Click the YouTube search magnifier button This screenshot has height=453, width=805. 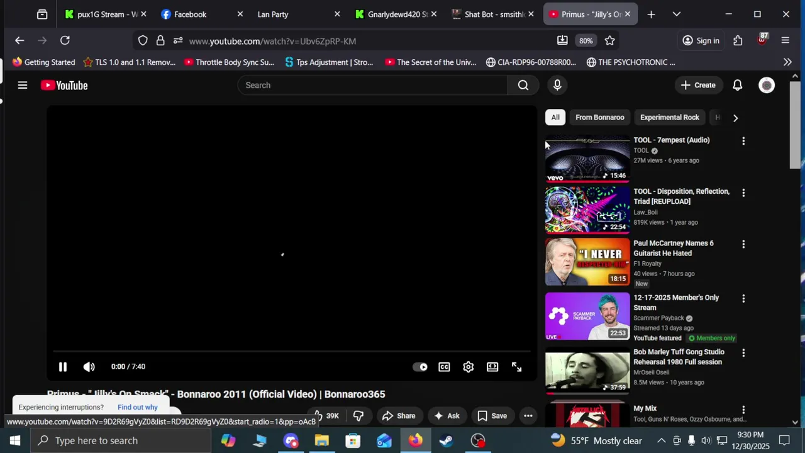(523, 85)
